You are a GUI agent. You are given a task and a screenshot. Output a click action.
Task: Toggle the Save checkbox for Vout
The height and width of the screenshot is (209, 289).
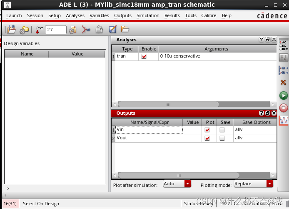point(222,138)
